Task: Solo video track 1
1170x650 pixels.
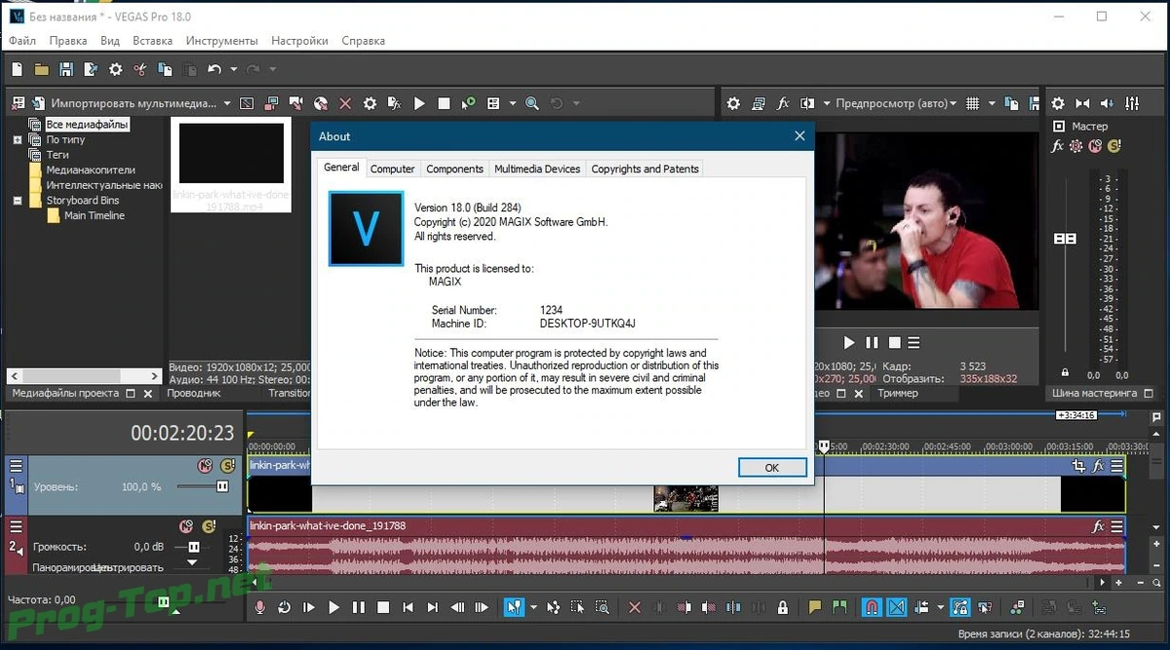Action: (227, 466)
